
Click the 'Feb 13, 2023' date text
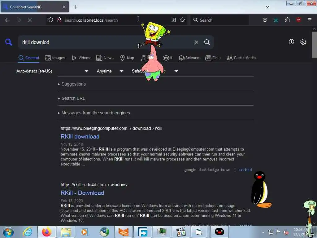72,201
